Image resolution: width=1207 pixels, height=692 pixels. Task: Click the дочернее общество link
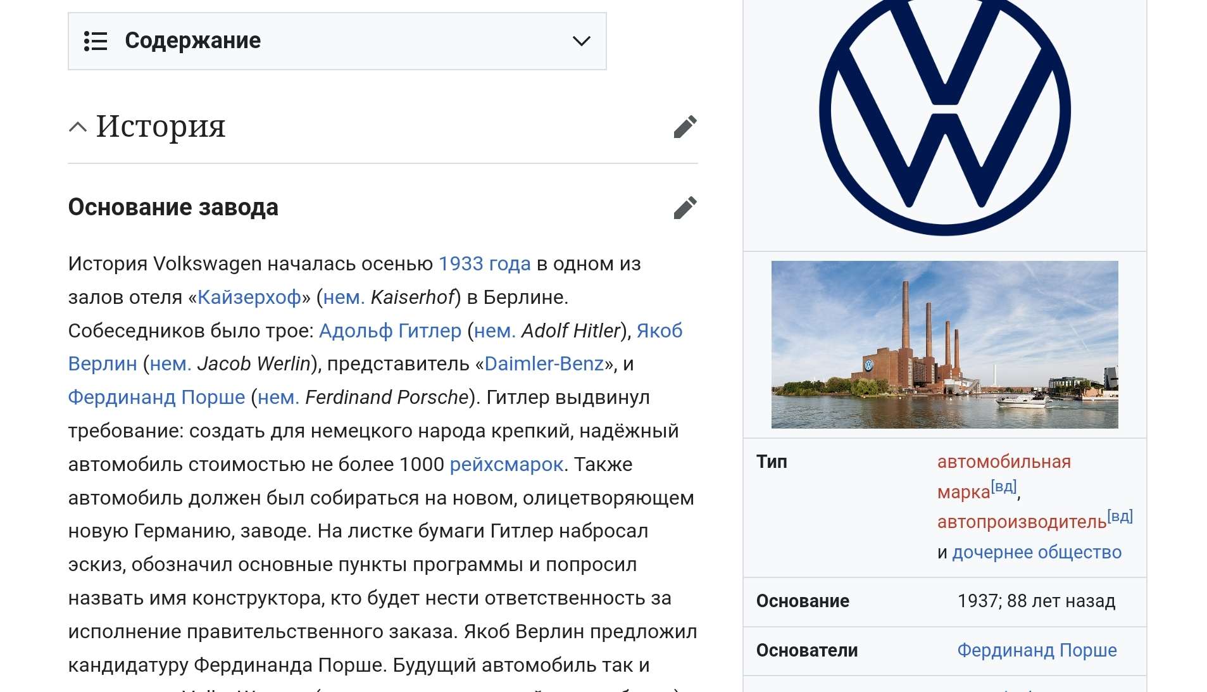tap(1037, 552)
